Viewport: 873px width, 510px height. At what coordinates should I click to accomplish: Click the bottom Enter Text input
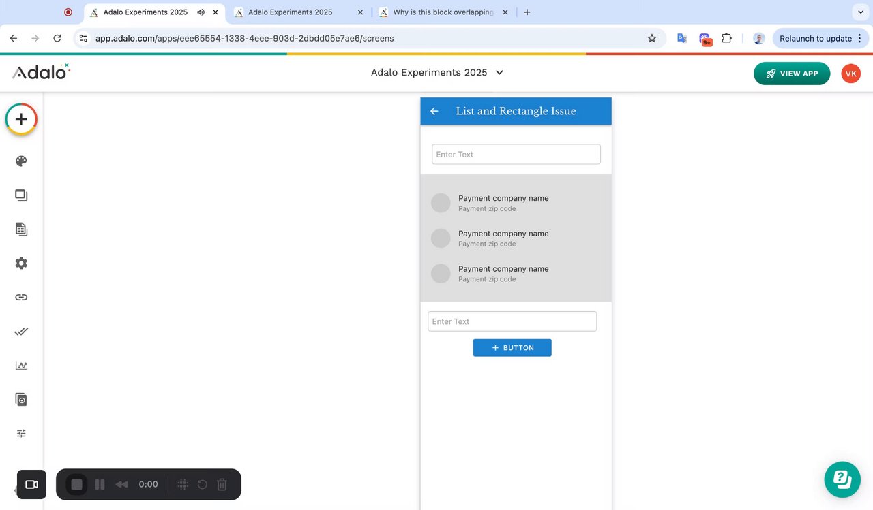pos(512,321)
